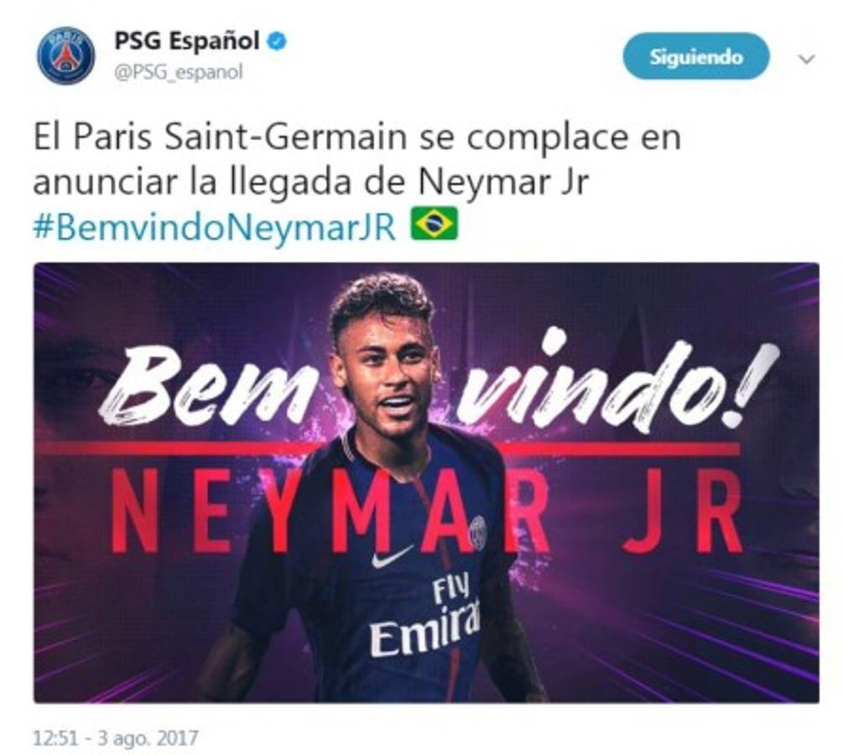Click the blue verified badge
The image size is (844, 755).
pos(277,41)
